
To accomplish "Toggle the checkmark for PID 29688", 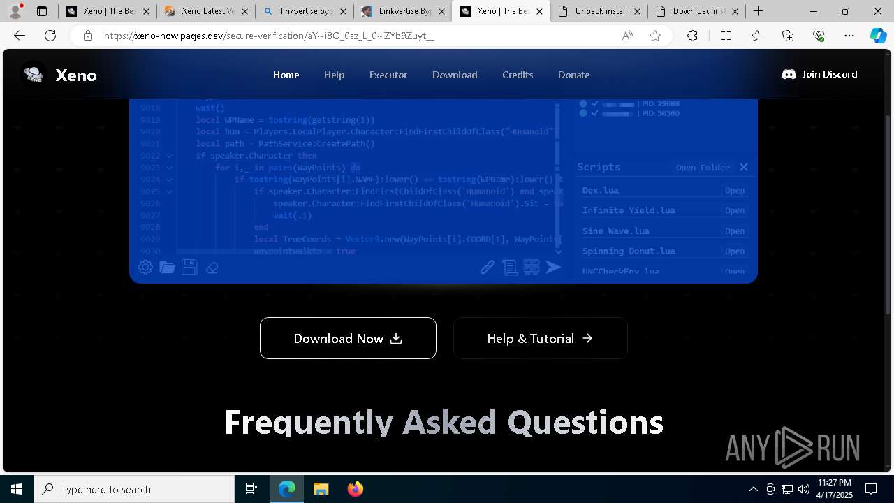I will click(x=594, y=103).
